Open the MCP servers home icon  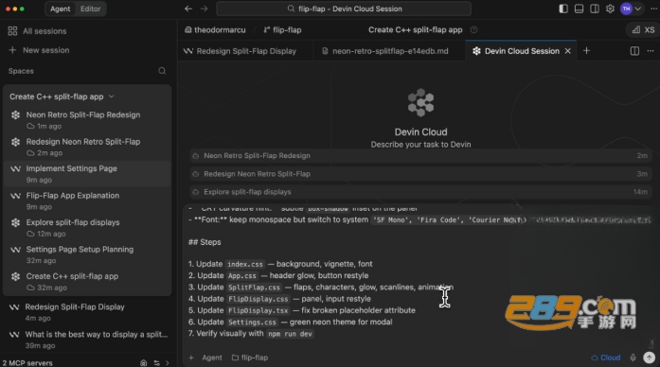144,363
